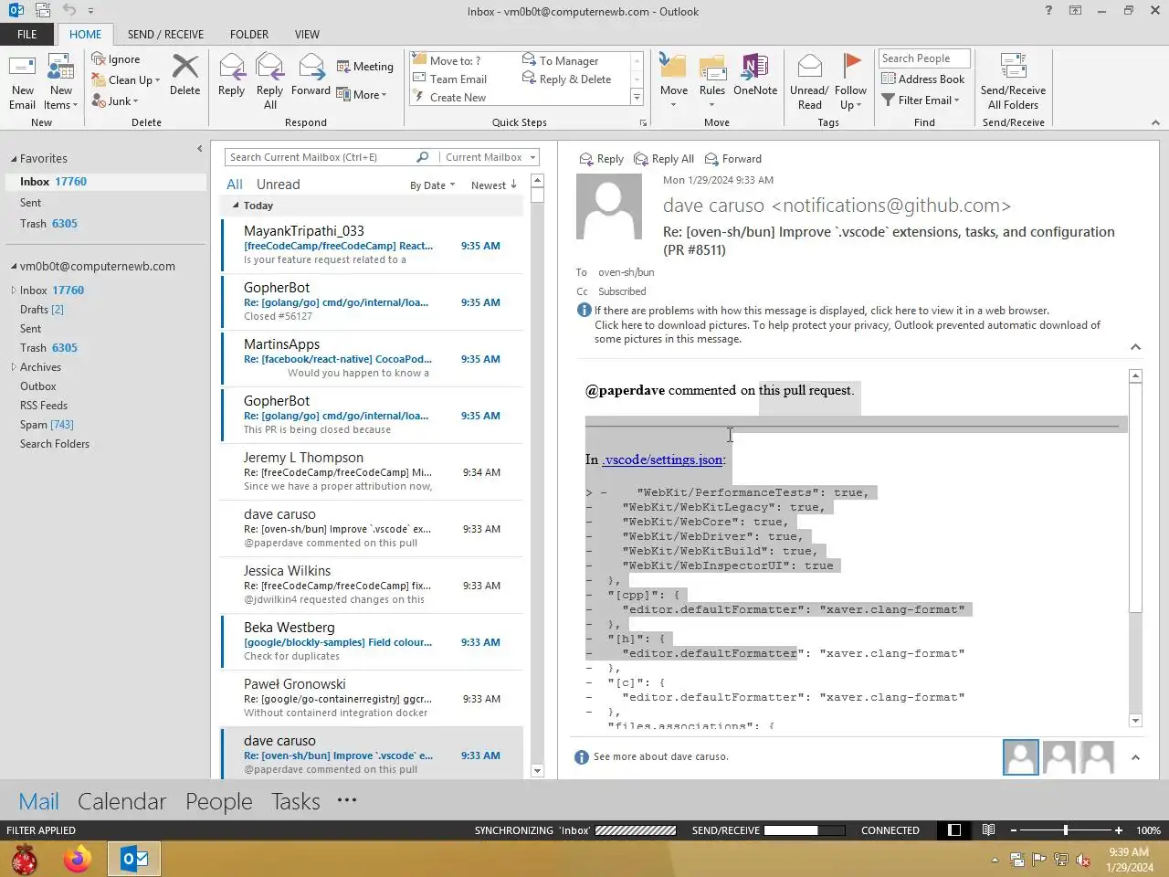Click the ribbon Reply button
This screenshot has height=877, width=1169.
click(231, 75)
